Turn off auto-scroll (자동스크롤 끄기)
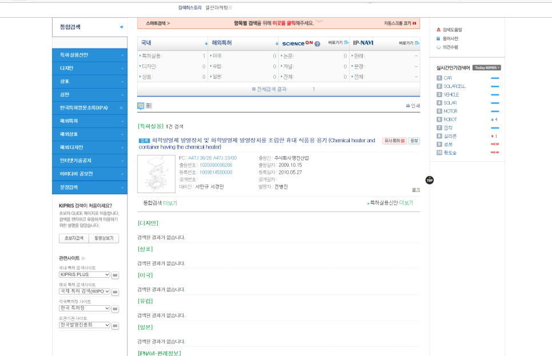This screenshot has width=552, height=356. pyautogui.click(x=400, y=23)
